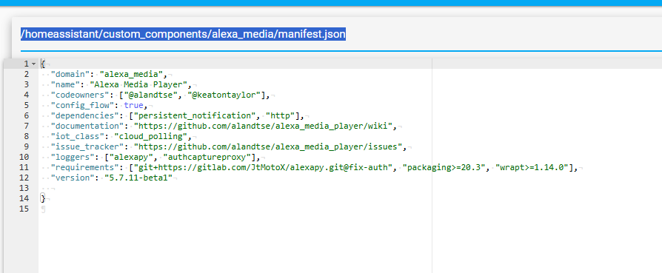
Task: Click the "domain" key
Action: pyautogui.click(x=70, y=74)
